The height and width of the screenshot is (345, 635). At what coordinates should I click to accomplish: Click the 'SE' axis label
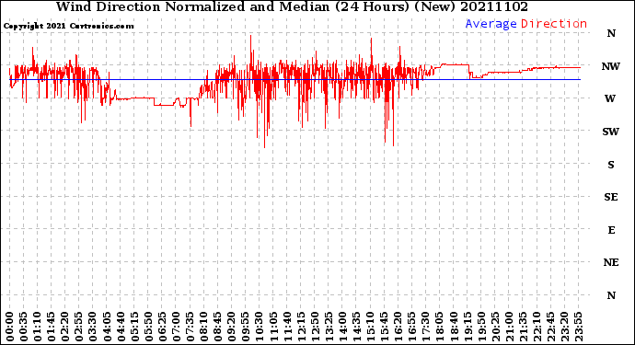click(x=611, y=197)
